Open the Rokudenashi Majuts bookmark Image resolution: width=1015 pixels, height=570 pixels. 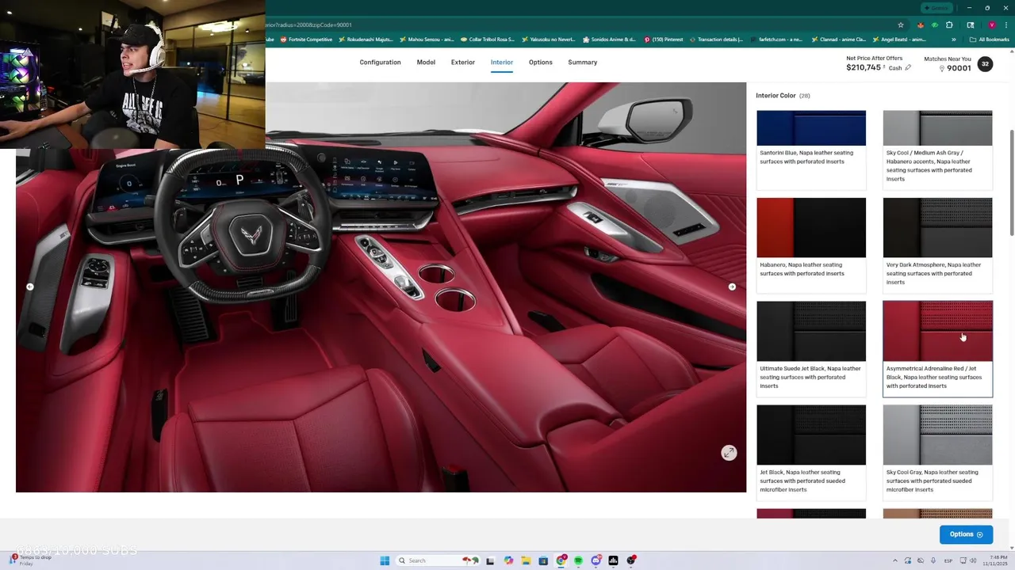[366, 40]
